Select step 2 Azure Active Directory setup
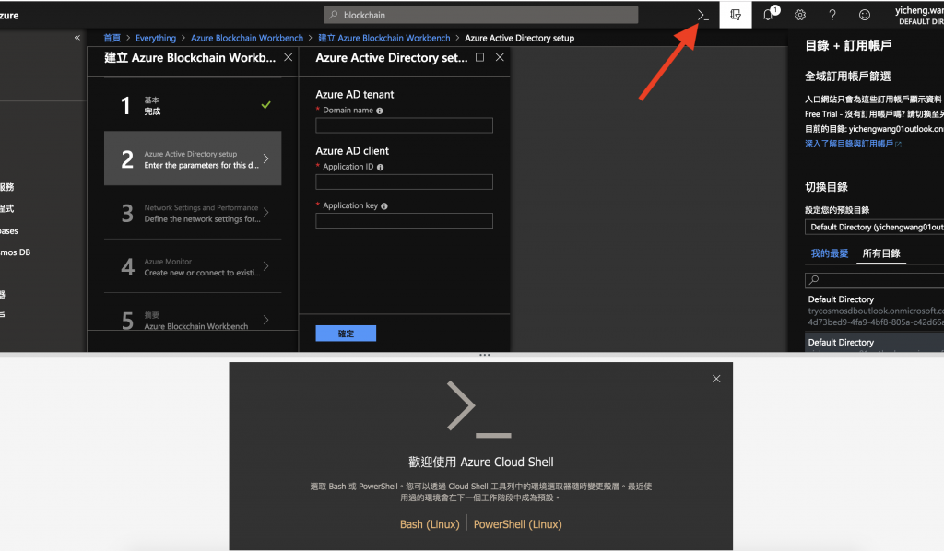This screenshot has height=551, width=944. [x=193, y=158]
